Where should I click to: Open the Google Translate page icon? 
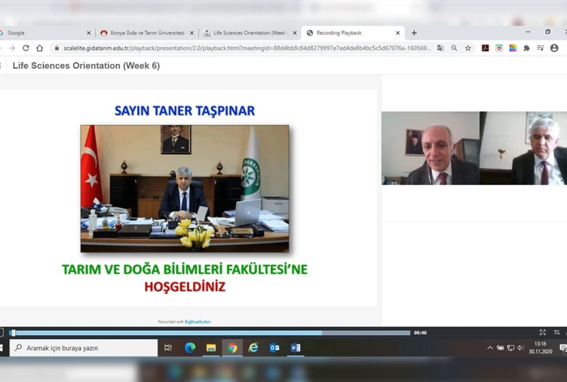pos(440,48)
